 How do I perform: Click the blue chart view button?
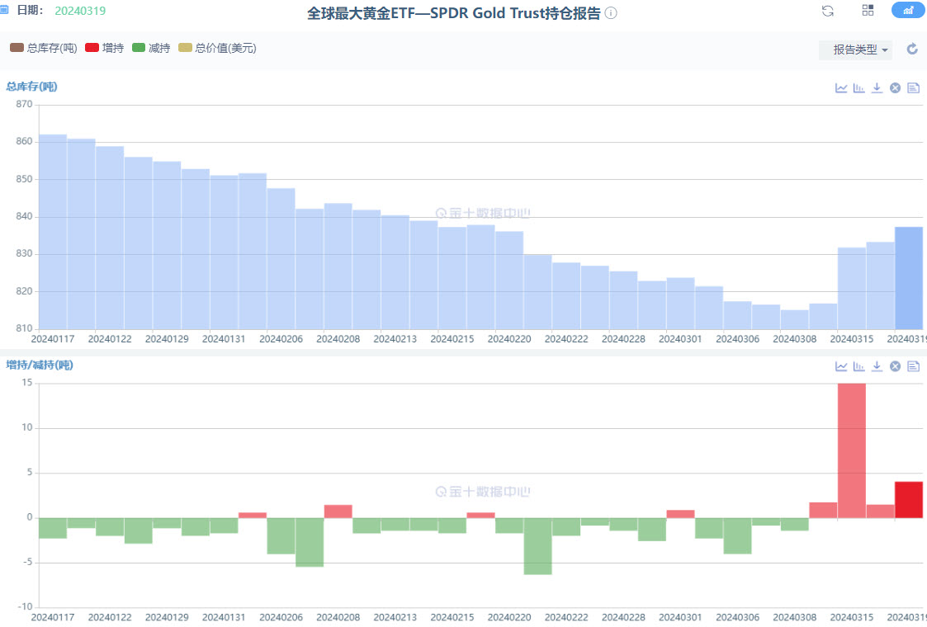908,11
